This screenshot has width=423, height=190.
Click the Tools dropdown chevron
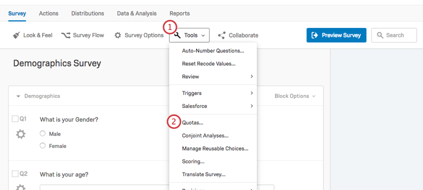tap(203, 35)
